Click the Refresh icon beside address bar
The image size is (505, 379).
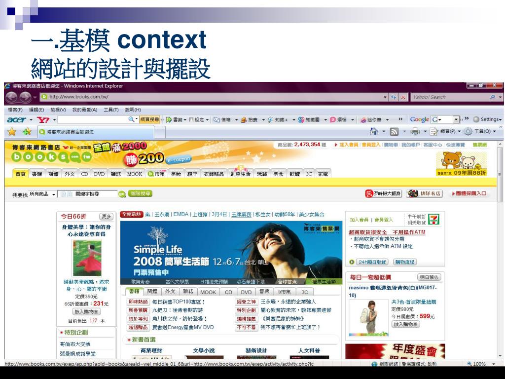(x=394, y=97)
